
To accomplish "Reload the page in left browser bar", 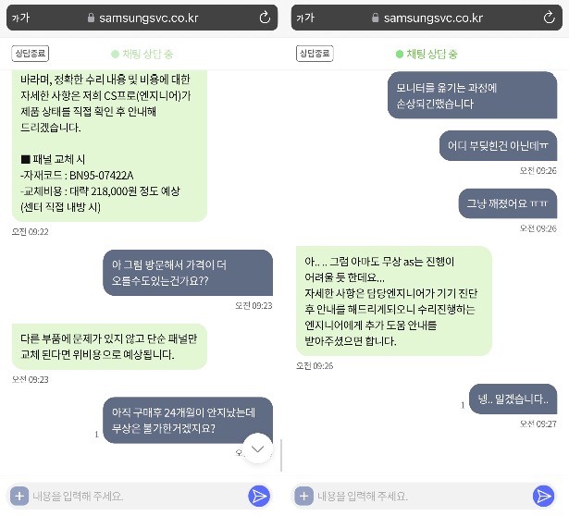I will click(x=265, y=17).
